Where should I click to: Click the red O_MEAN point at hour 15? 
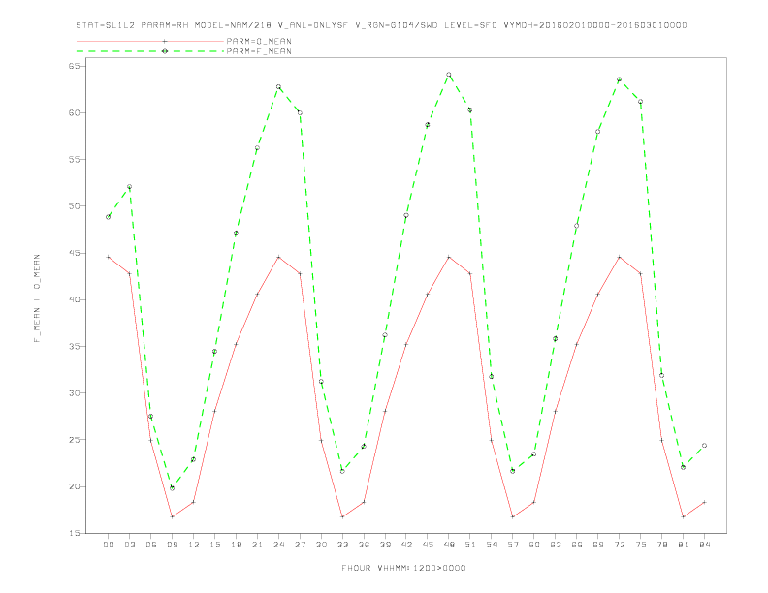click(214, 411)
